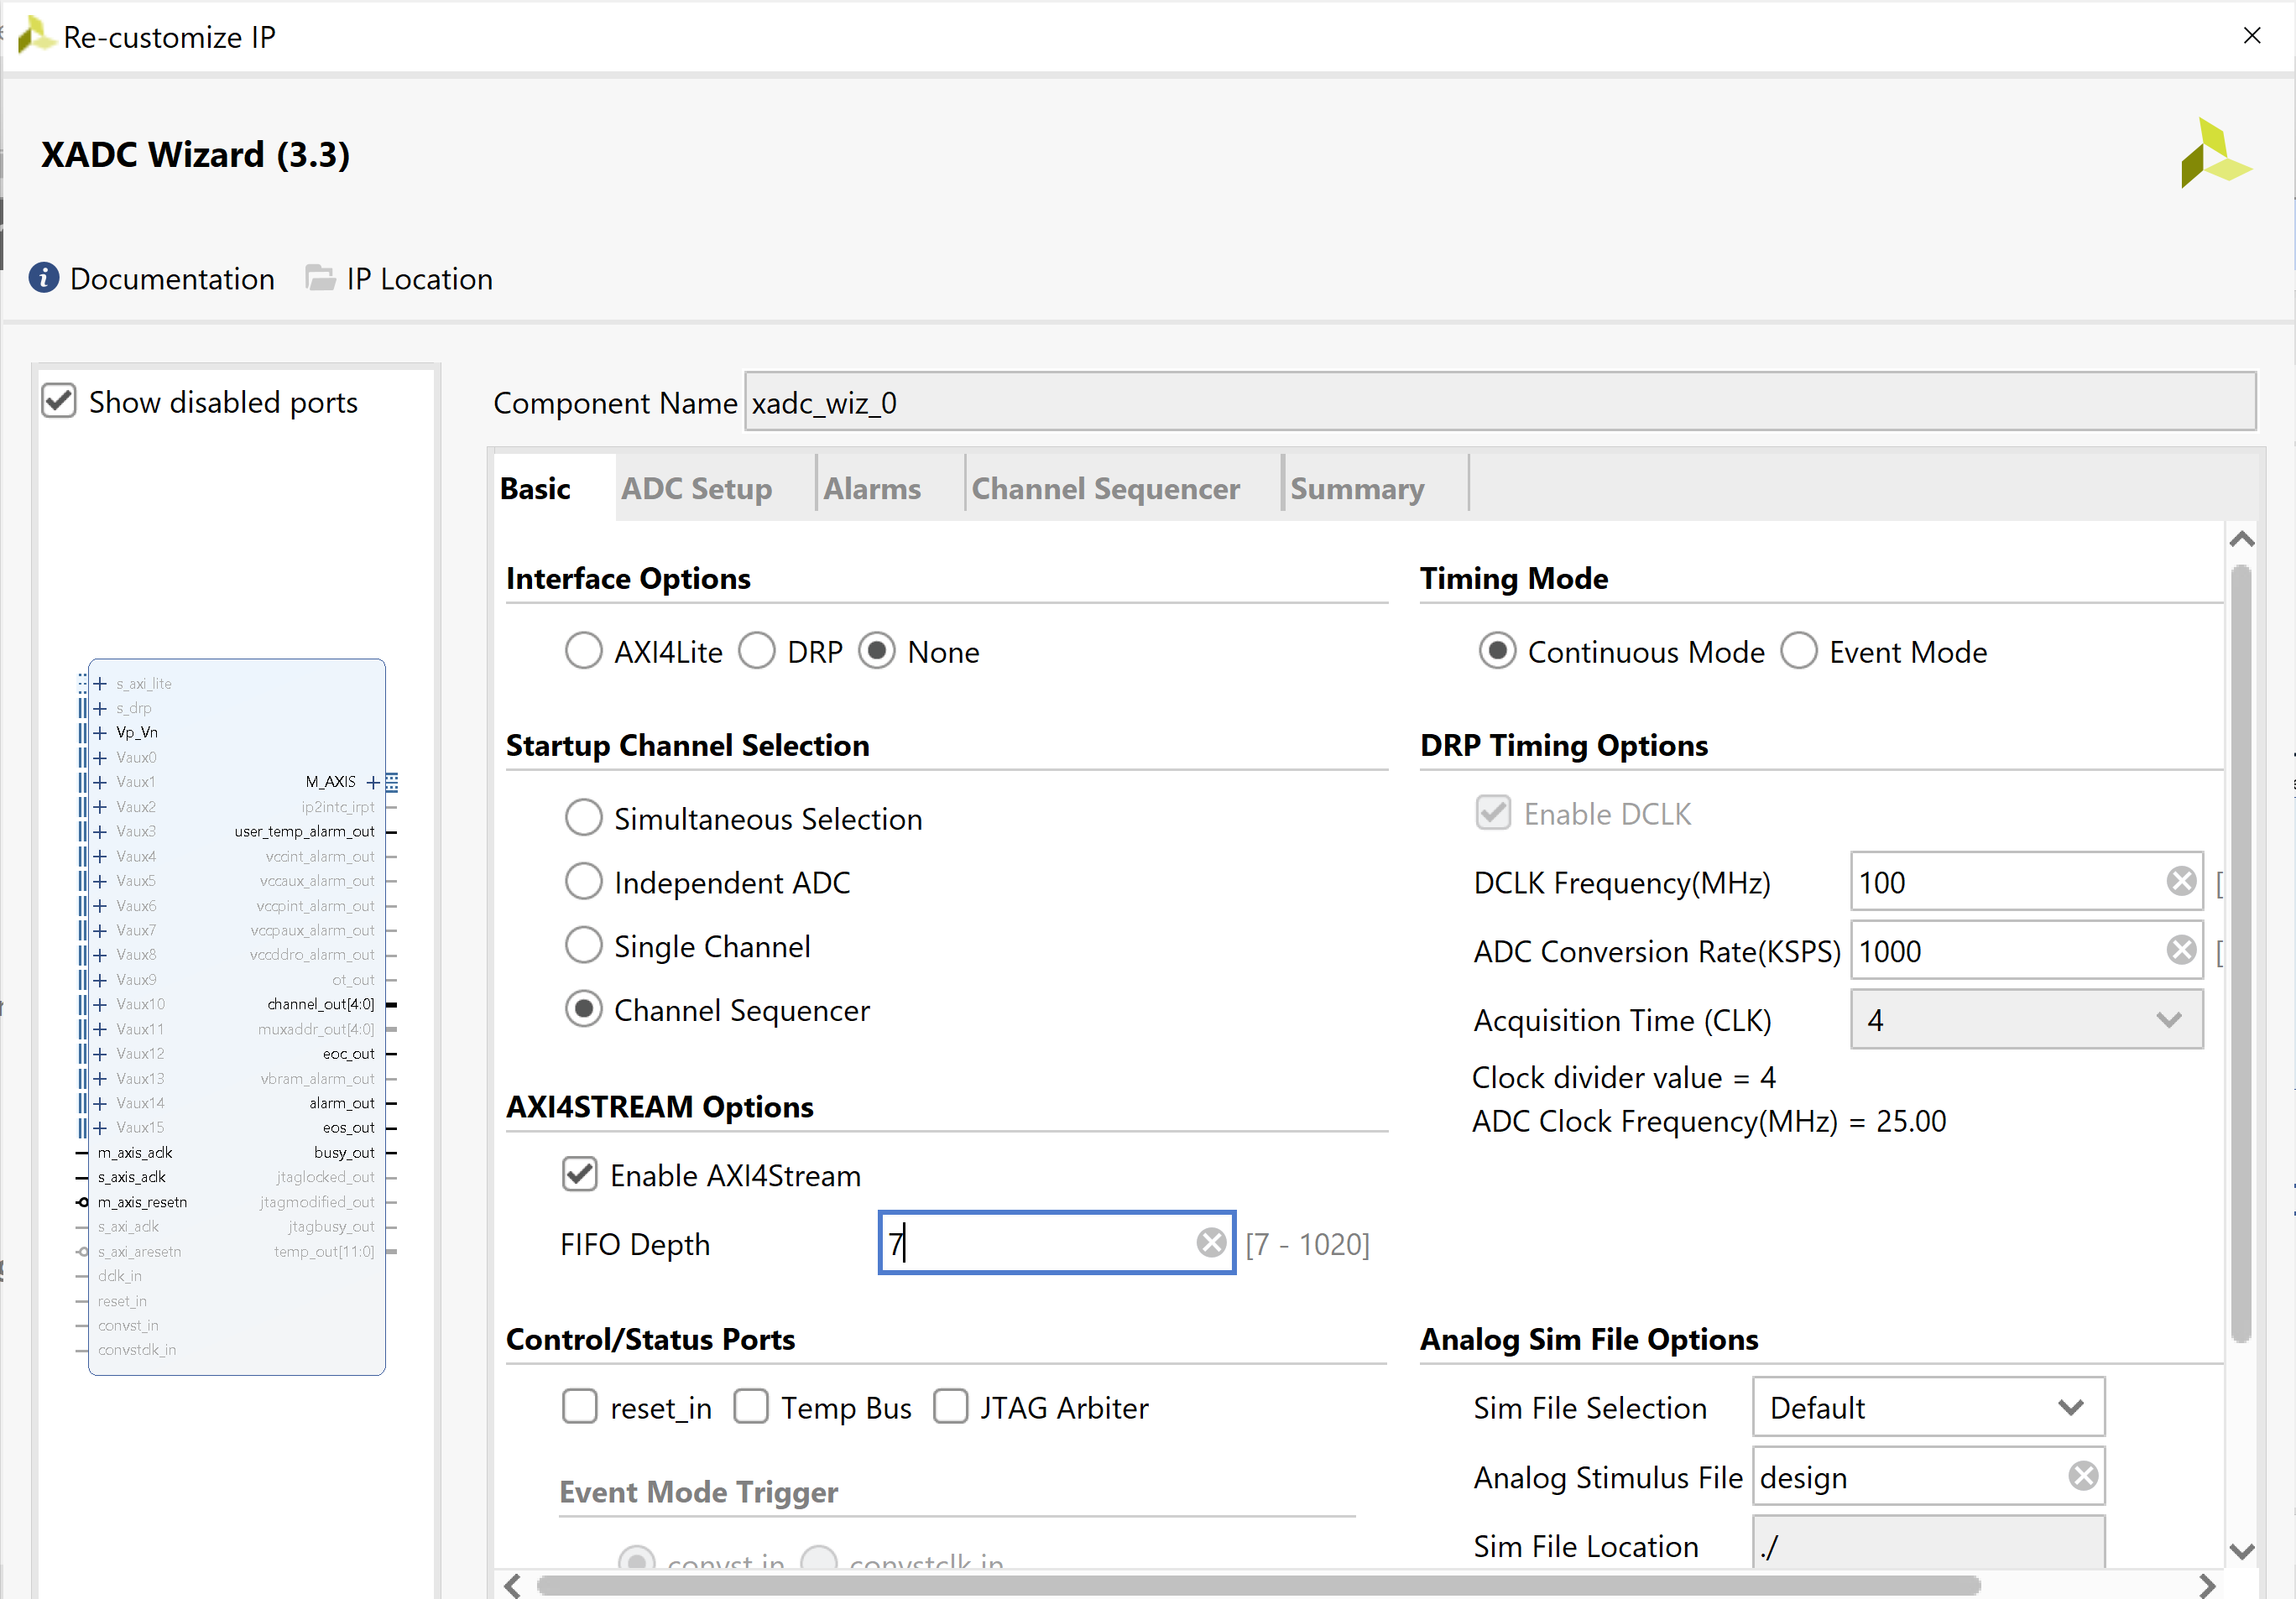
Task: Clear the Analog Stimulus File with X icon
Action: 2083,1476
